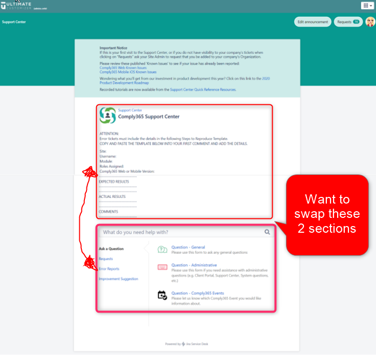Image resolution: width=376 pixels, height=357 pixels.
Task: Open Question - Comply365 Events request form
Action: click(x=197, y=293)
